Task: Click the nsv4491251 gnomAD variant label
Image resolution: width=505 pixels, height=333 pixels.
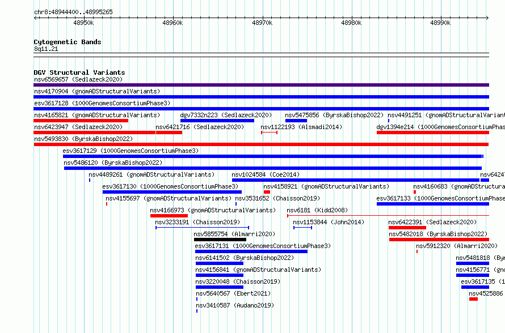Action: 446,115
